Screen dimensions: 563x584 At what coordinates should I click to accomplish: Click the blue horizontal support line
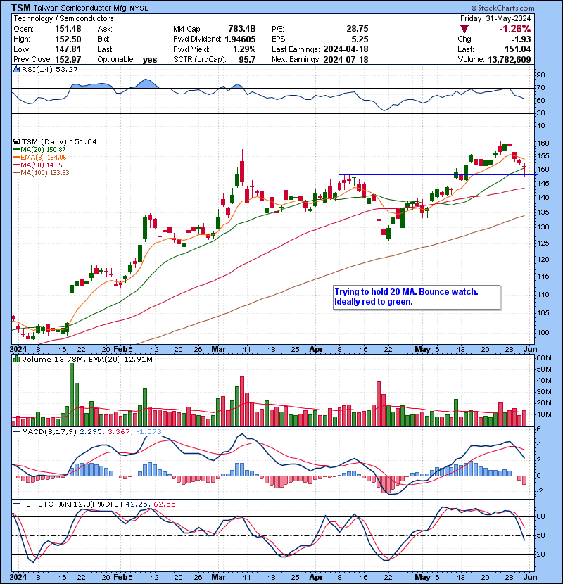click(438, 174)
